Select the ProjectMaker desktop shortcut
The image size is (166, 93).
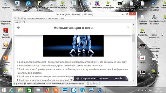(x=154, y=20)
